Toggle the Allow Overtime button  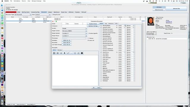click(x=159, y=10)
